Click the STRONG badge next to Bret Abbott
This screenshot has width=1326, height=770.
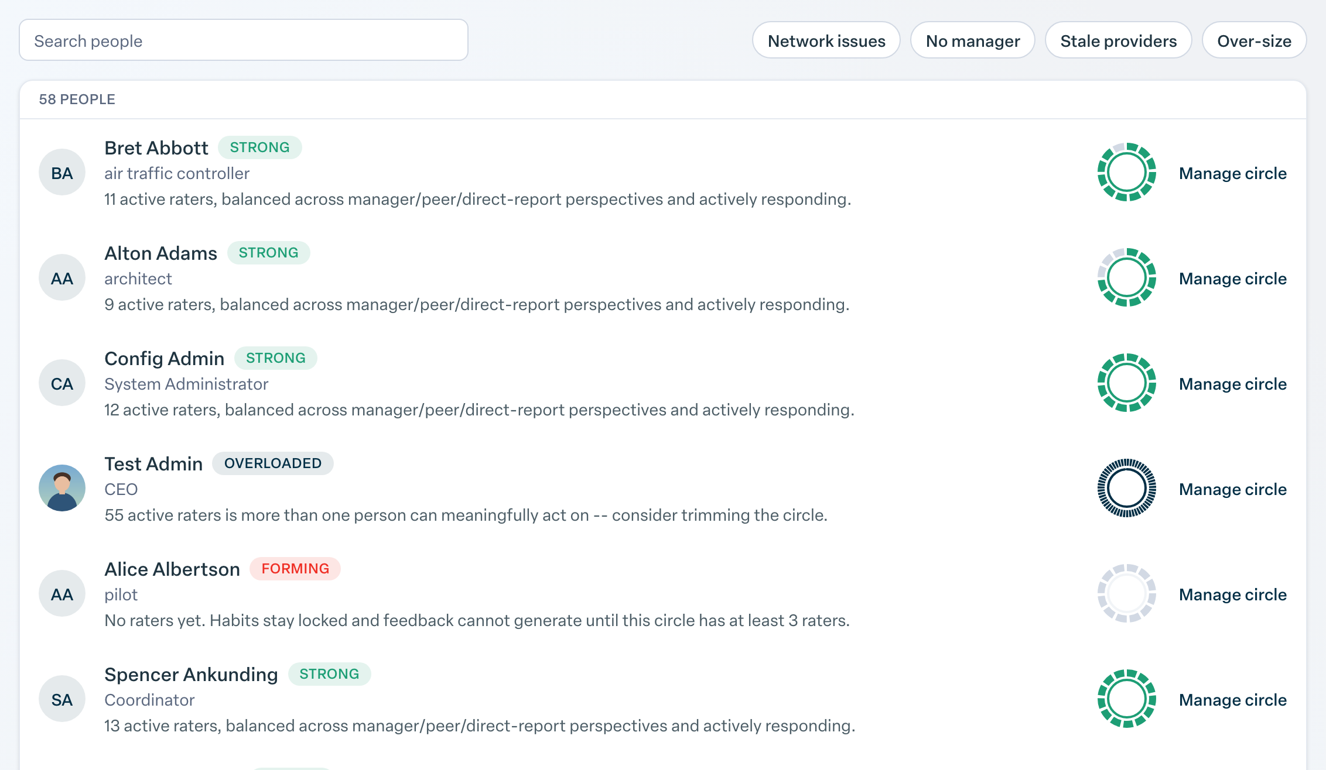pyautogui.click(x=260, y=147)
